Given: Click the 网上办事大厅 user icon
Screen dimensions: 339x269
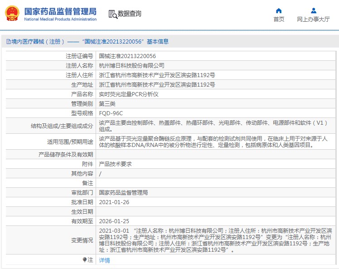Looking at the screenshot, I should pyautogui.click(x=314, y=10).
